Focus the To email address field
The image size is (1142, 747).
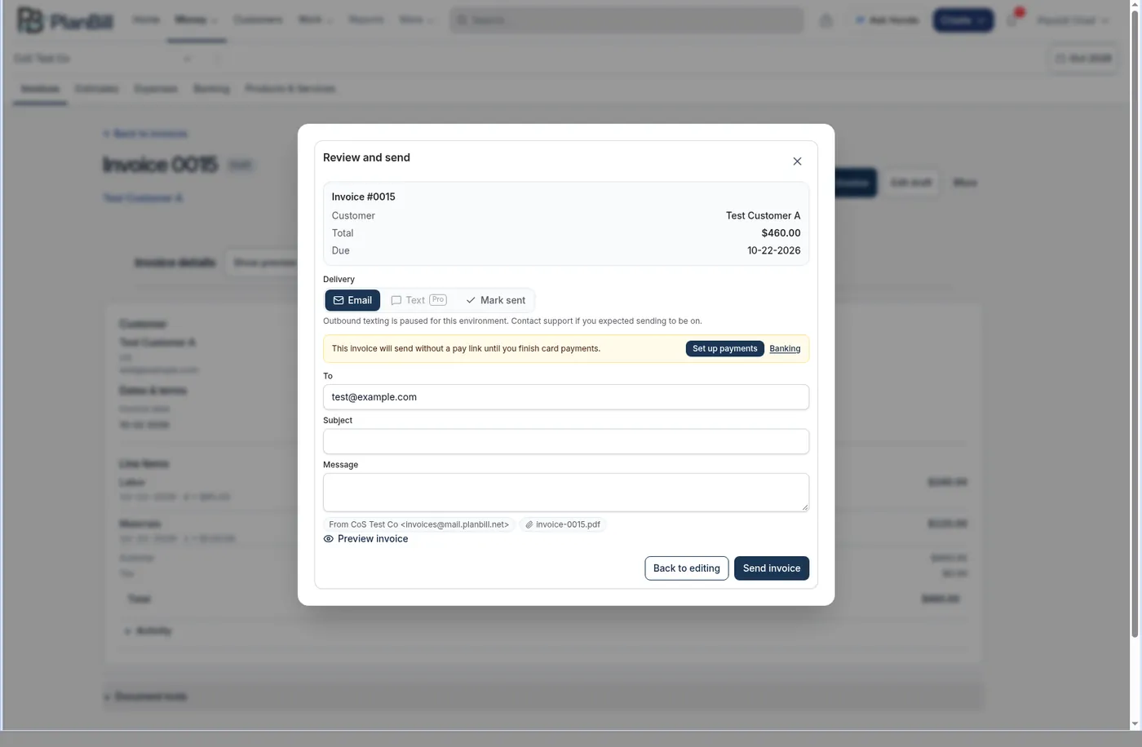pyautogui.click(x=566, y=397)
